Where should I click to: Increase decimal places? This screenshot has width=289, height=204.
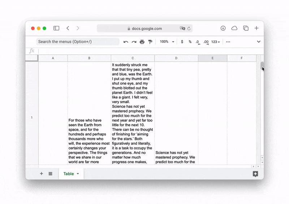(x=206, y=42)
